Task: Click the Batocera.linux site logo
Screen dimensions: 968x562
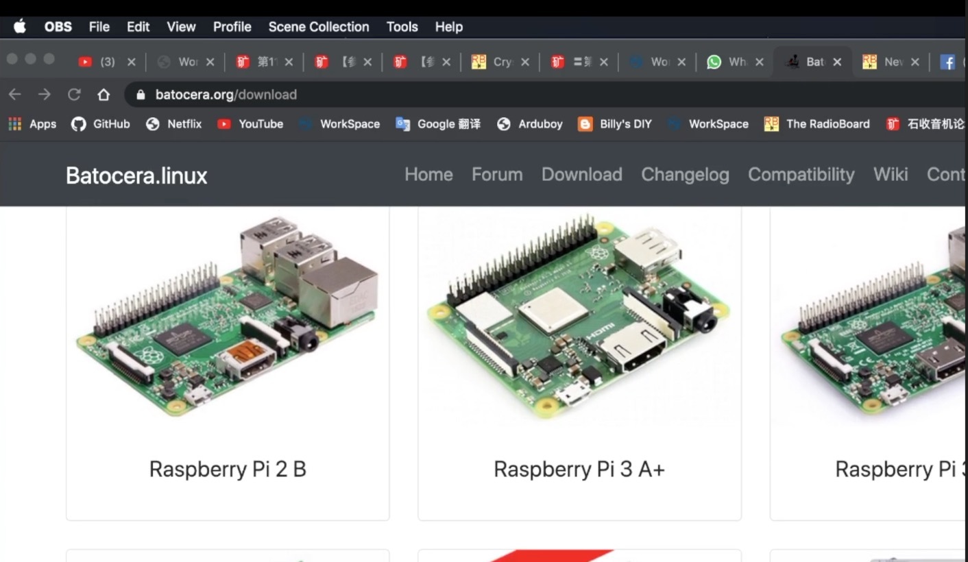Action: [x=136, y=175]
